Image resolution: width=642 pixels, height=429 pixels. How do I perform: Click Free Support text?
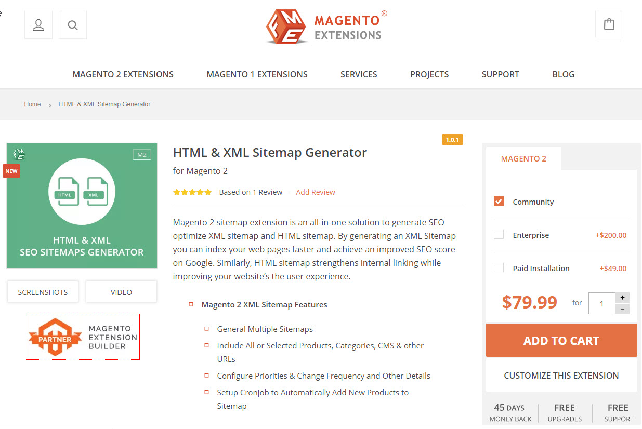[x=619, y=413]
